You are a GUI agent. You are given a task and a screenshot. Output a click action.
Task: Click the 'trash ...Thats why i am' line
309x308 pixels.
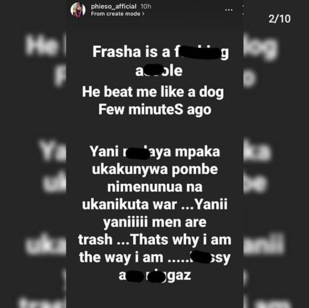[155, 239]
